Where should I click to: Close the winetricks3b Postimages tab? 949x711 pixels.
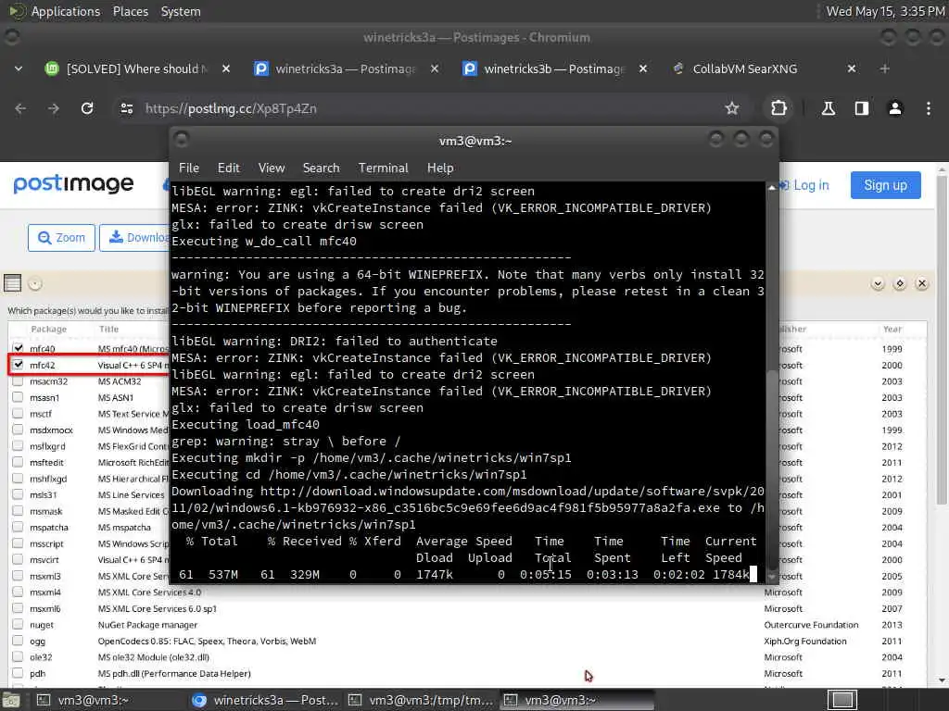(643, 69)
